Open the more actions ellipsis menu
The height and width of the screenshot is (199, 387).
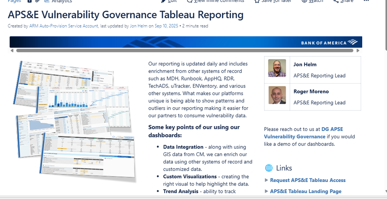(x=366, y=1)
